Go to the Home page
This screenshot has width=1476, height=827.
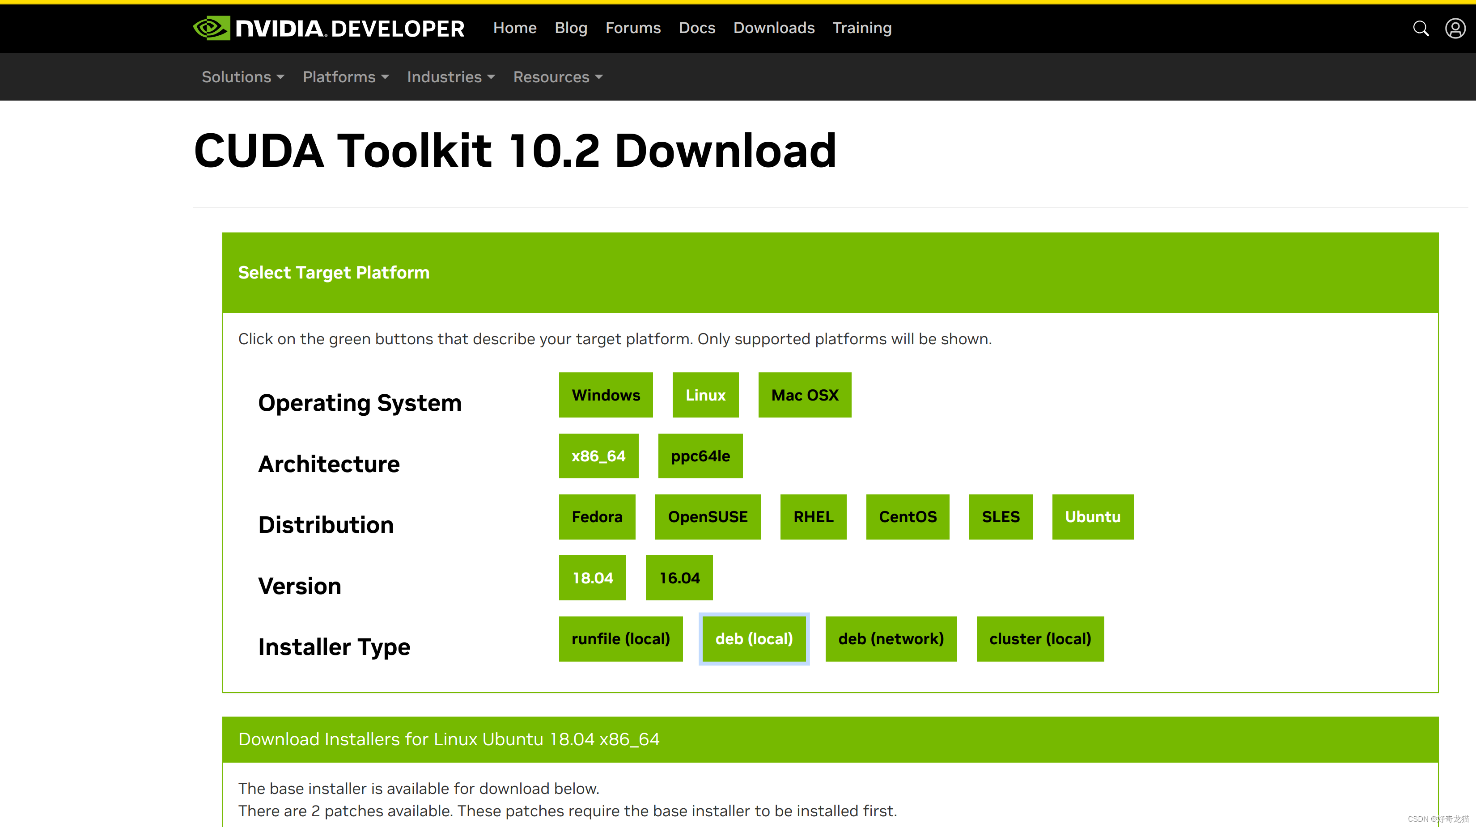coord(514,27)
